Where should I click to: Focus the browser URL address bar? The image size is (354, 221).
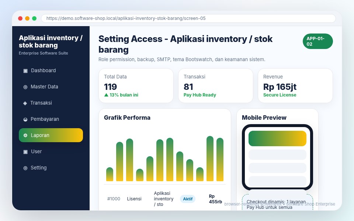click(x=188, y=18)
